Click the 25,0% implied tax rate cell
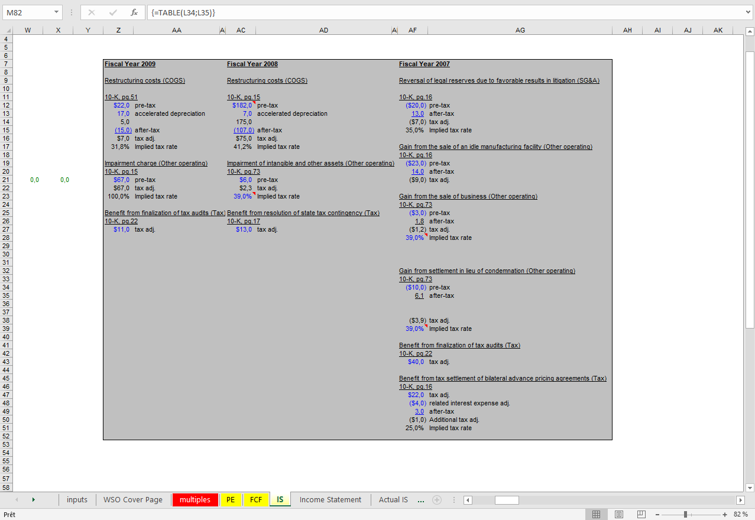The image size is (755, 520). pyautogui.click(x=415, y=428)
